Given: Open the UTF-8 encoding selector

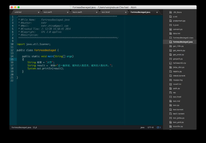Looking at the screenshot, I should pos(151,128).
